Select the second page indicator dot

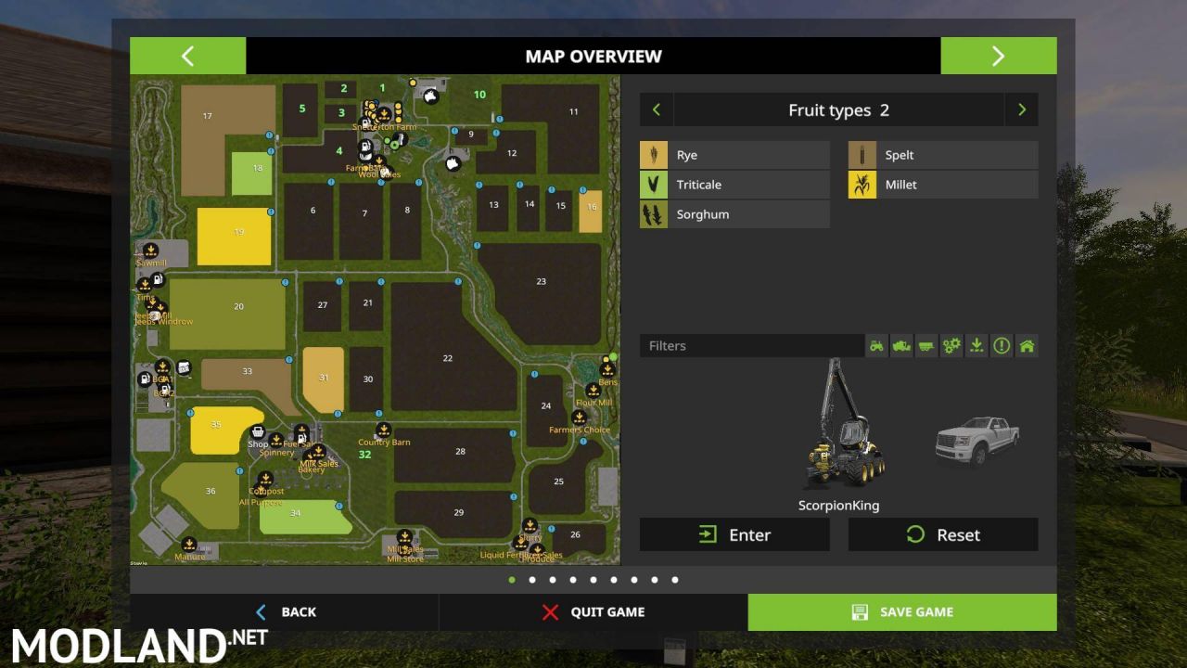coord(532,580)
